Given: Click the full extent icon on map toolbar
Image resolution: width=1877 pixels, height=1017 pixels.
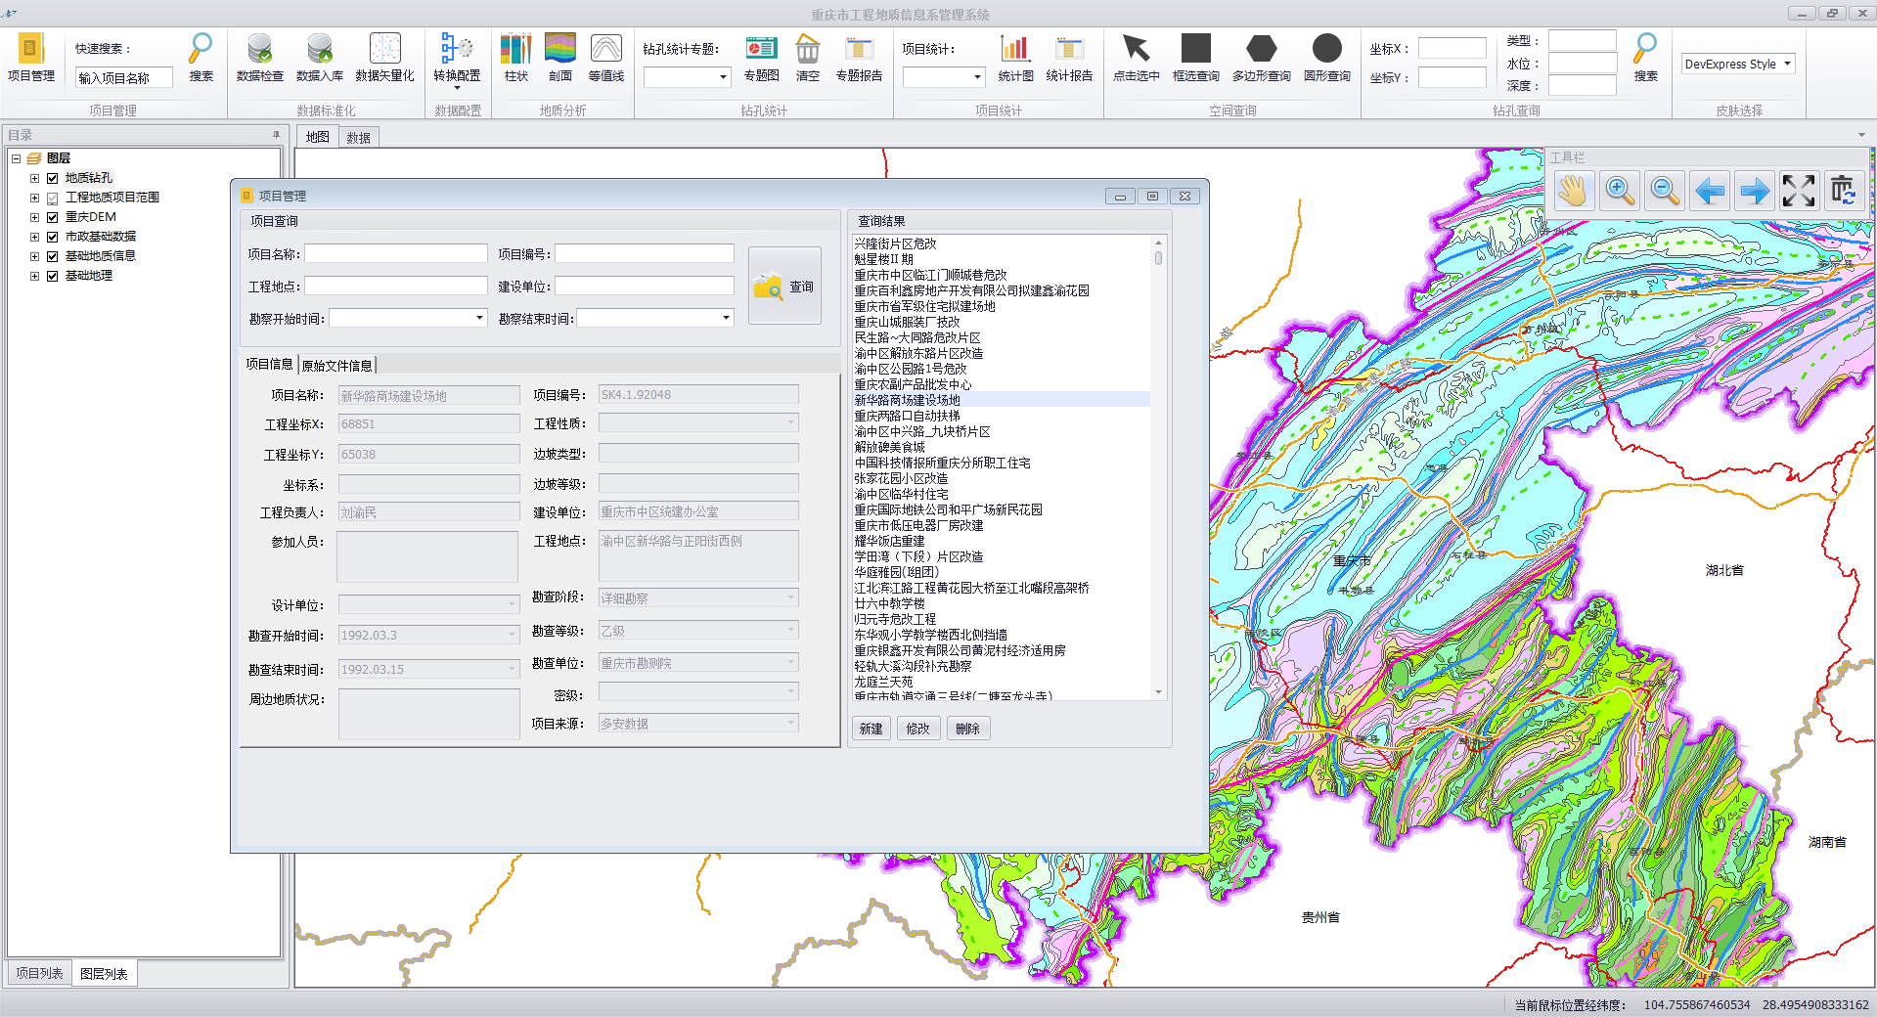Looking at the screenshot, I should (x=1798, y=191).
